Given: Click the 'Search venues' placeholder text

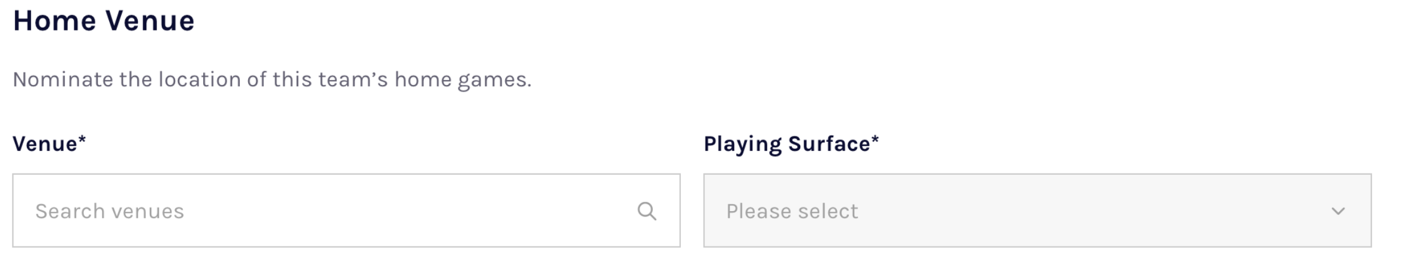Looking at the screenshot, I should (x=110, y=211).
